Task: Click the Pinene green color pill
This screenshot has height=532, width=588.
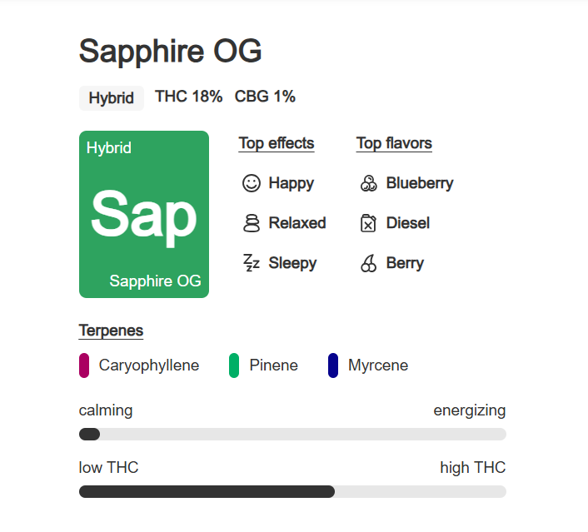Action: [x=234, y=365]
